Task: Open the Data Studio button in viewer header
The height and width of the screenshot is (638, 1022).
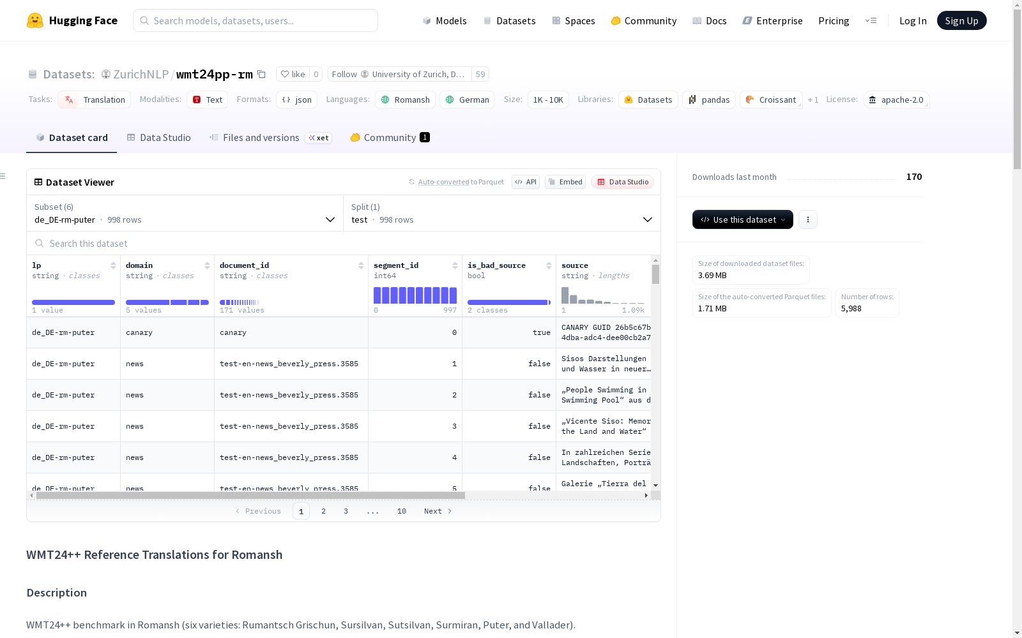Action: 623,182
